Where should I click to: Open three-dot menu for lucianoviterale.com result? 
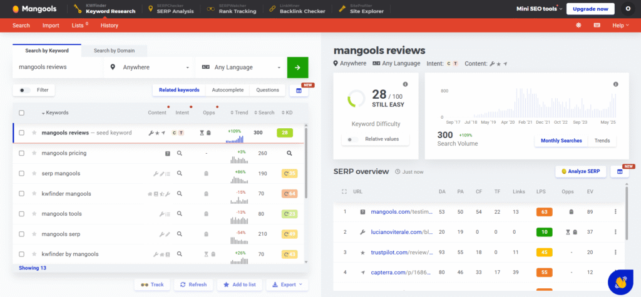point(615,232)
